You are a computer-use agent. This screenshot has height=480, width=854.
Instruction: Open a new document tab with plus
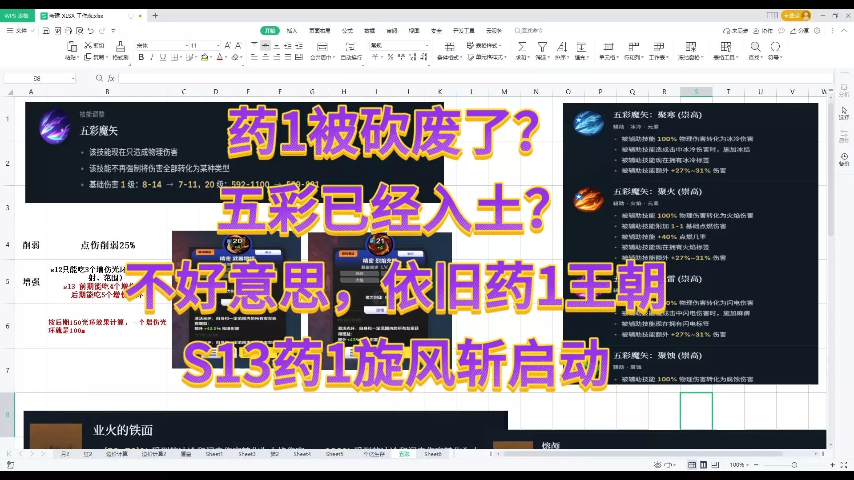(x=155, y=16)
